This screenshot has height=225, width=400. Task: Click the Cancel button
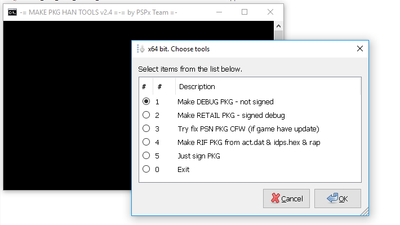tap(286, 198)
